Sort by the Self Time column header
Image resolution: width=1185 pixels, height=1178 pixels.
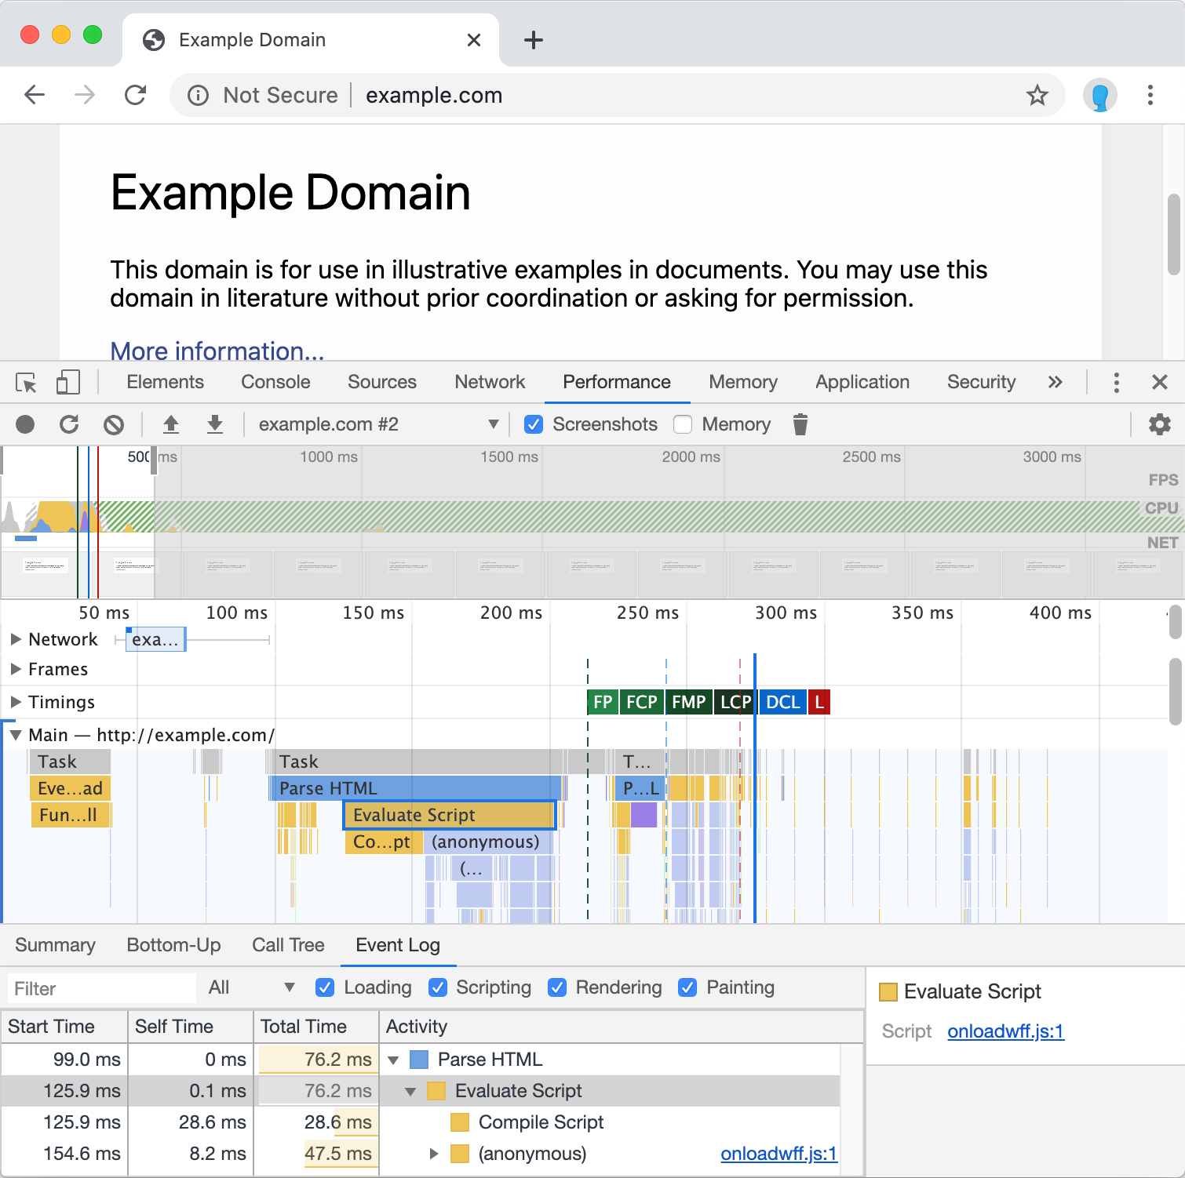pos(191,1027)
